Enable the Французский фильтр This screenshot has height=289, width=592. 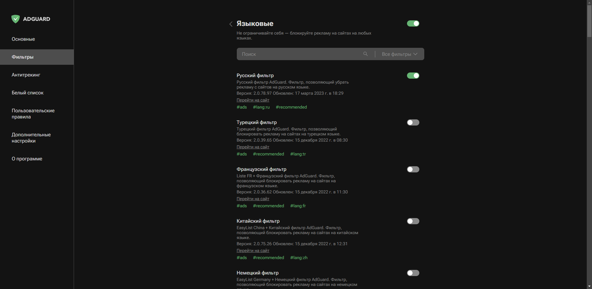point(413,169)
